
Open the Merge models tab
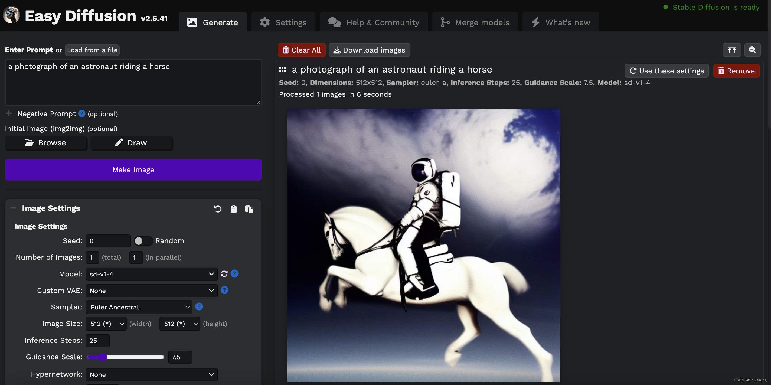pos(475,22)
